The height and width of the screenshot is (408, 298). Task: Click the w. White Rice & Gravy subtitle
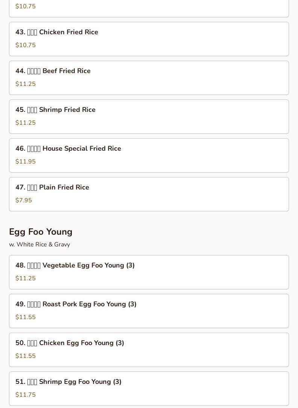coord(40,244)
